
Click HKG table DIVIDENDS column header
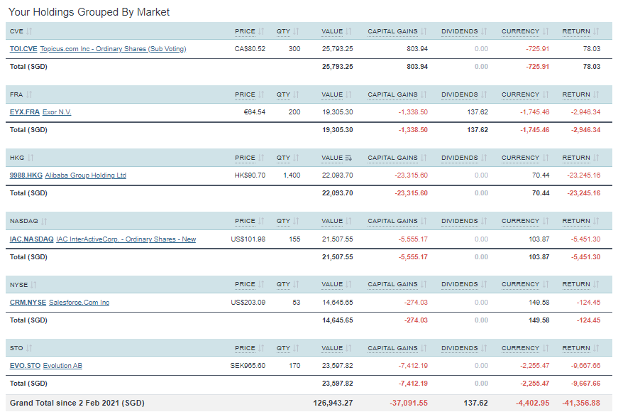click(x=460, y=158)
